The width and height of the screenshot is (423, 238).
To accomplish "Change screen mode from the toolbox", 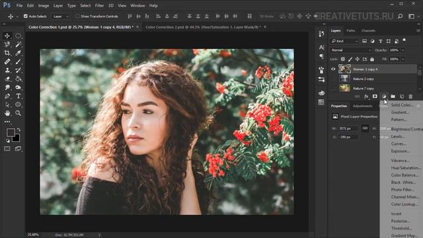I will point(18,149).
